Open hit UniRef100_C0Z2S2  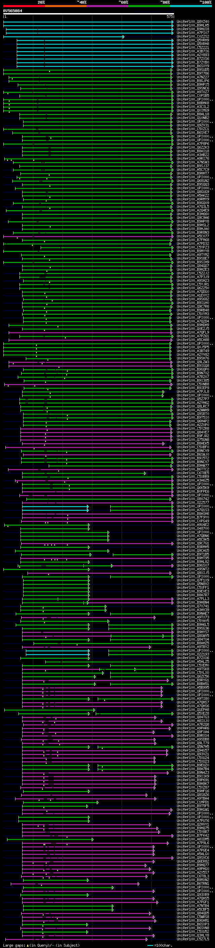coord(193,36)
